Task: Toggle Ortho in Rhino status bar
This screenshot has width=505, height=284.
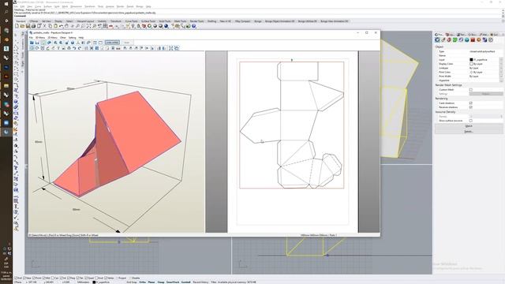Action: (142, 282)
